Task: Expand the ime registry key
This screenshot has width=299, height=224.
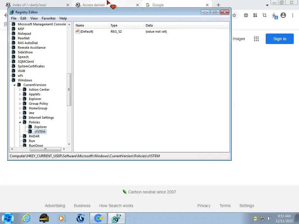Action: click(x=20, y=113)
